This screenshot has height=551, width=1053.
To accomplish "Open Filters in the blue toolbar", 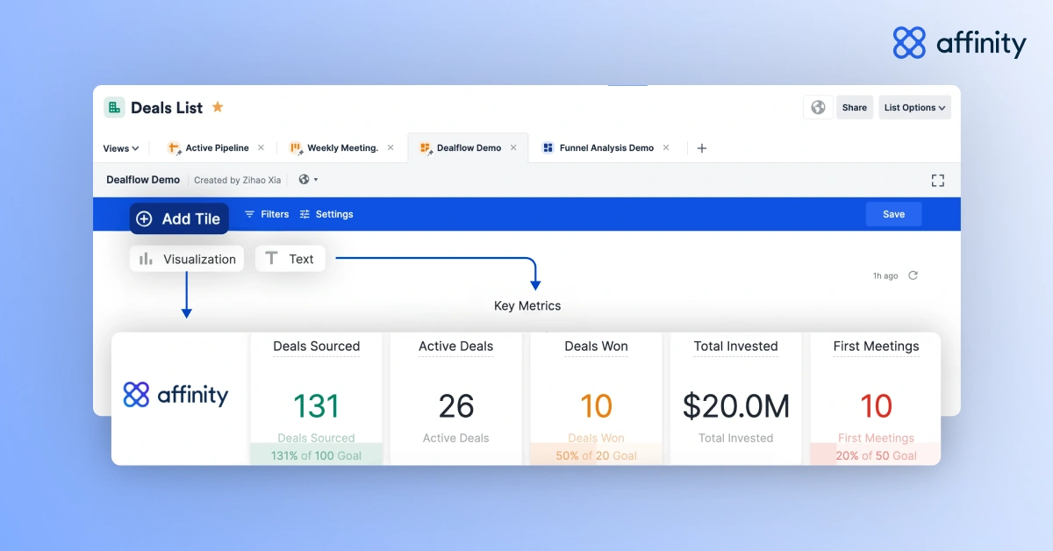I will point(267,214).
